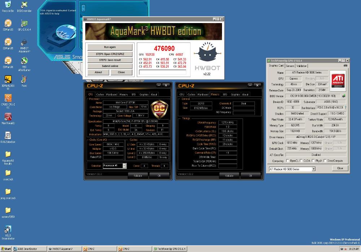Screen dimensions: 361x252
Task: Toggle the PhysX checkbox in GPU-Z
Action: click(313, 161)
